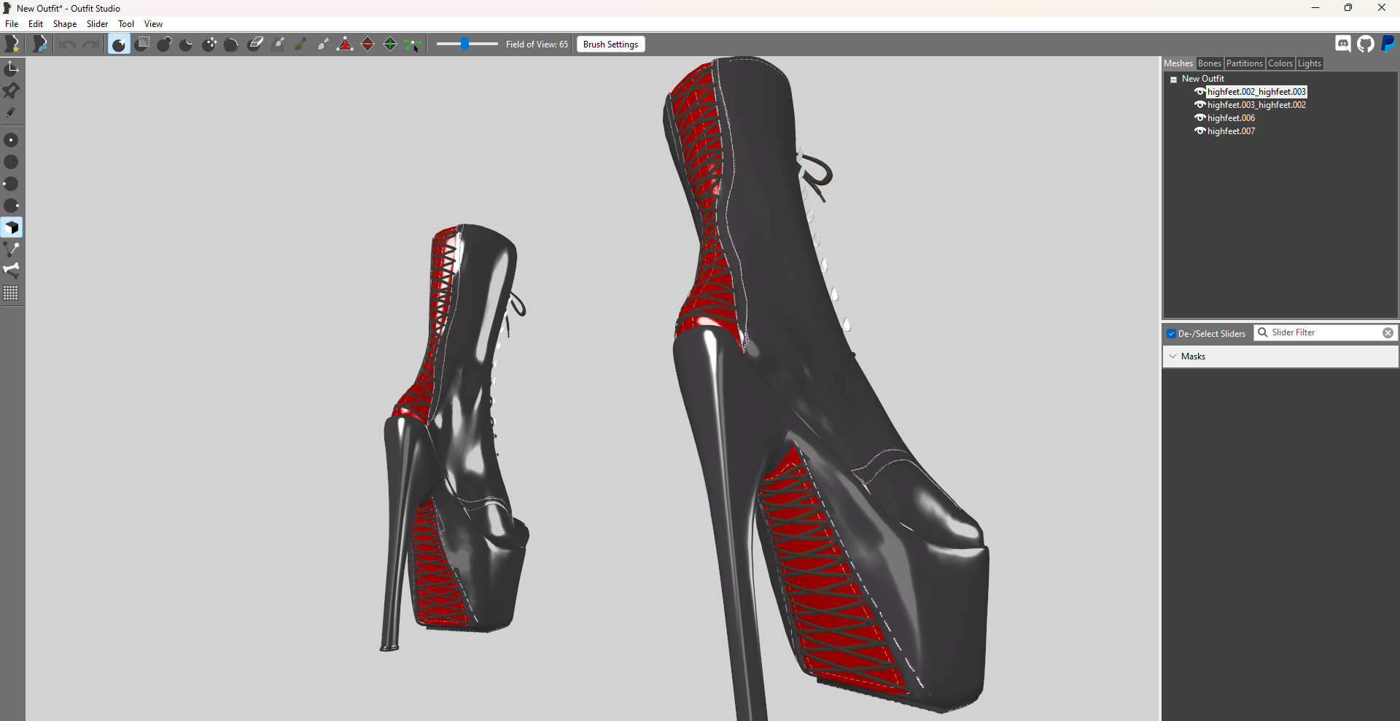Open the GitHub link icon
This screenshot has width=1400, height=721.
[x=1366, y=44]
